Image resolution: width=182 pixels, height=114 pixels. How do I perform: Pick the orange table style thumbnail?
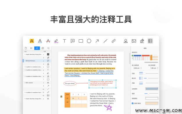point(154,57)
